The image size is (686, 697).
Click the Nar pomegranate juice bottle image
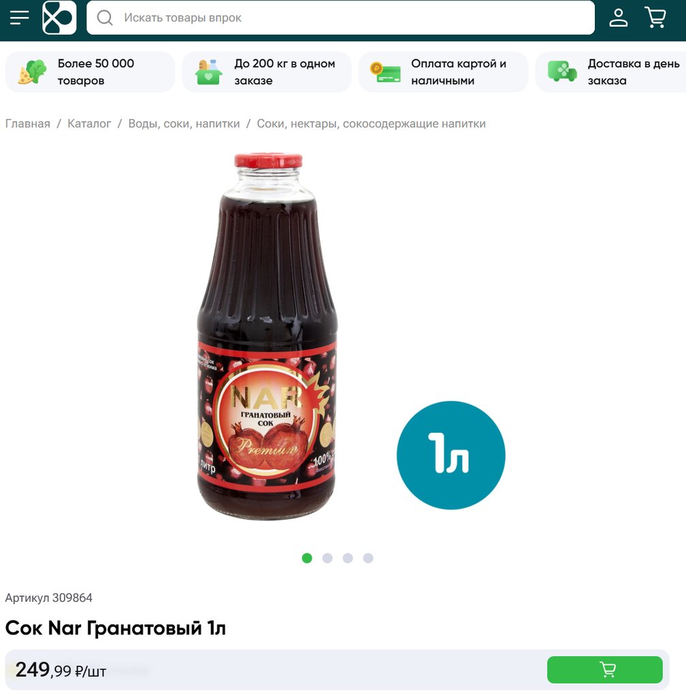tap(267, 336)
